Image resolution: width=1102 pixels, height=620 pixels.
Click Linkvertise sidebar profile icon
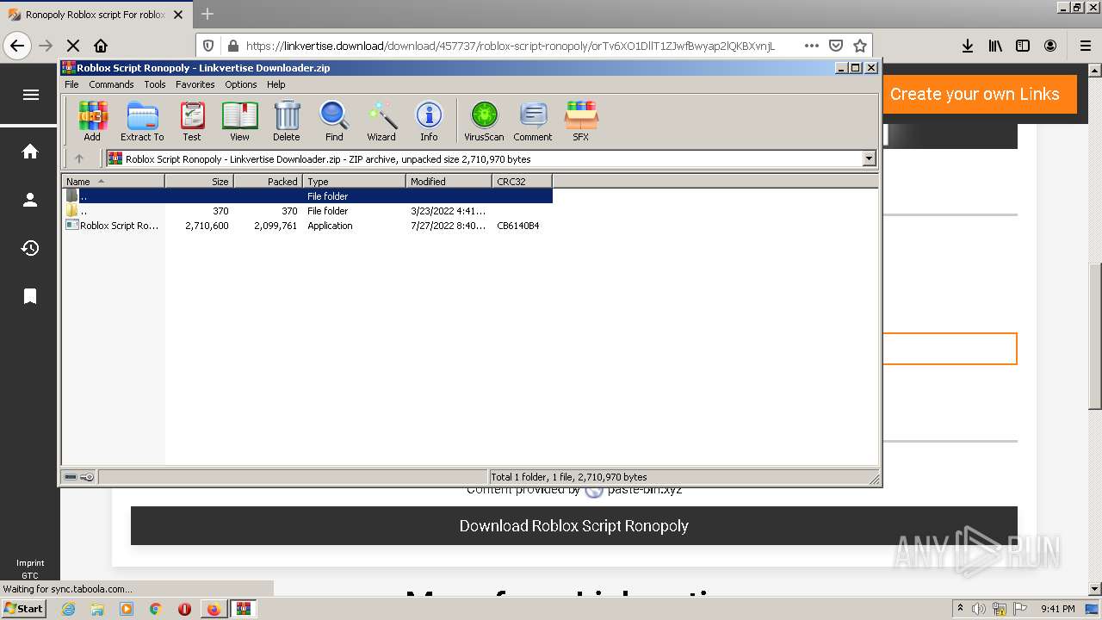[30, 200]
